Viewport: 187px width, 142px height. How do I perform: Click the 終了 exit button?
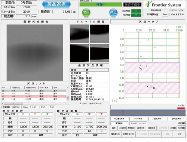tap(179, 134)
